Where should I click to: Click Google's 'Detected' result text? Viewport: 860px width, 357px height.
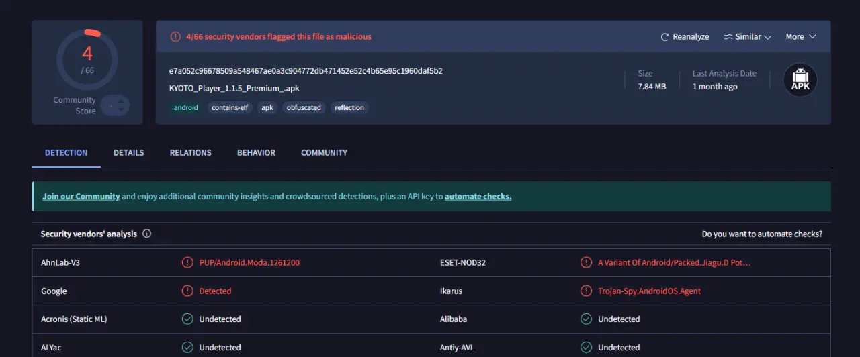point(215,291)
